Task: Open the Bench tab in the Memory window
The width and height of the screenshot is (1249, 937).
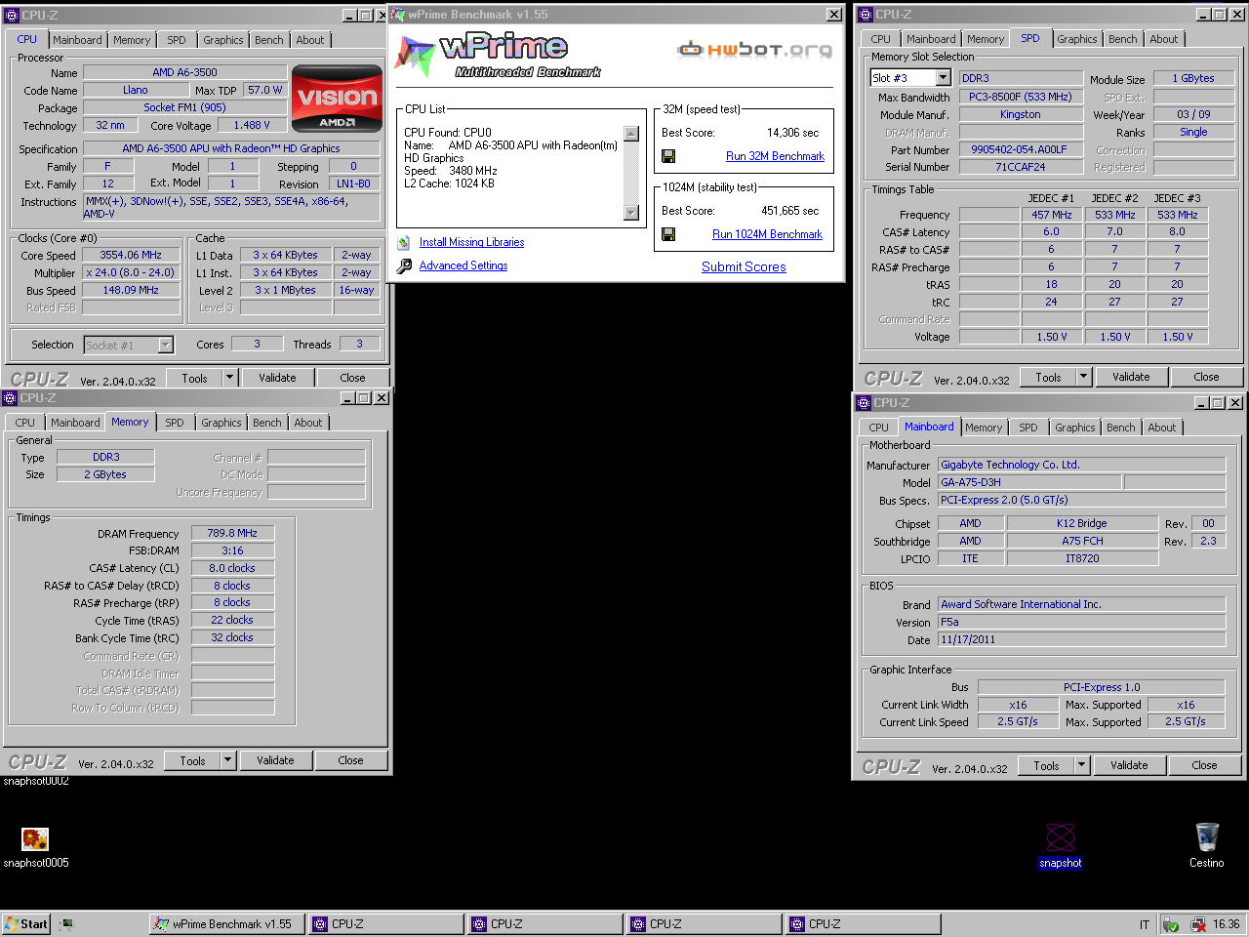Action: click(x=266, y=423)
